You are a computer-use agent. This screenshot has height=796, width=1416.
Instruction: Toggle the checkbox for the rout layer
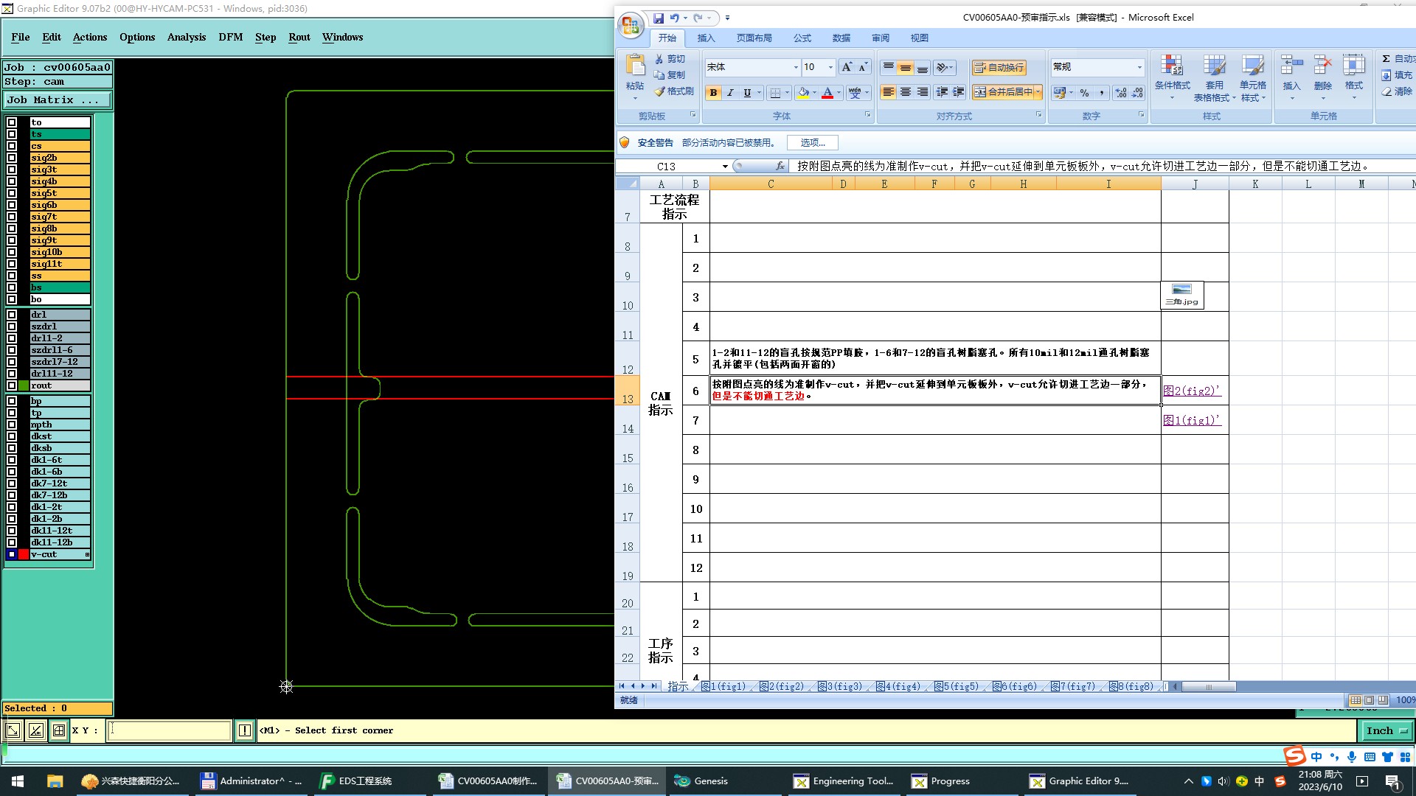coord(12,385)
